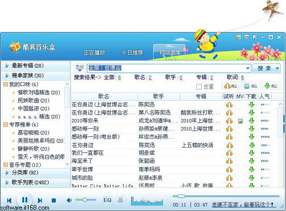Listen to 城市的脸 headphone icon
The image size is (286, 211).
[x=229, y=178]
